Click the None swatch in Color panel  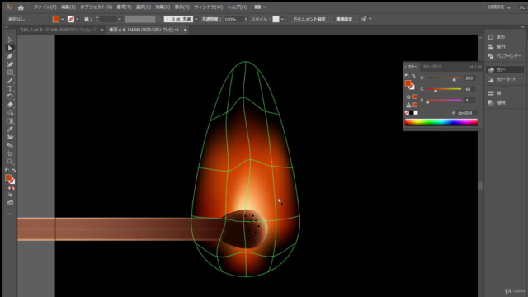[x=407, y=113]
